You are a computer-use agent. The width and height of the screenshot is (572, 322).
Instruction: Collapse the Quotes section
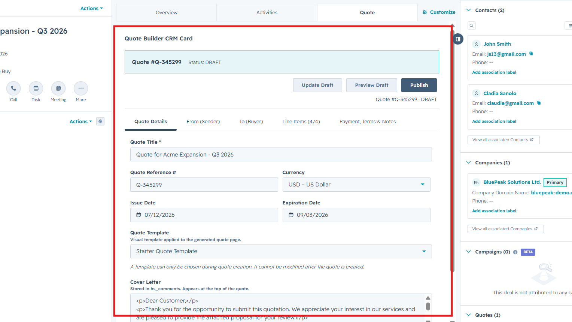click(468, 315)
